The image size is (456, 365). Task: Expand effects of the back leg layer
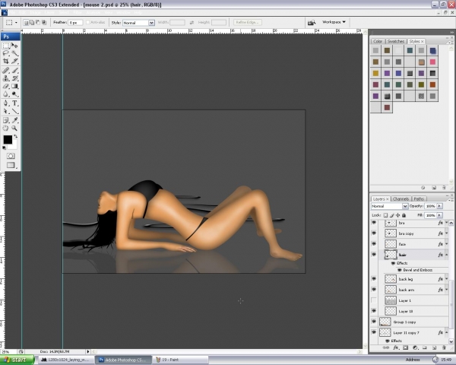pyautogui.click(x=447, y=279)
